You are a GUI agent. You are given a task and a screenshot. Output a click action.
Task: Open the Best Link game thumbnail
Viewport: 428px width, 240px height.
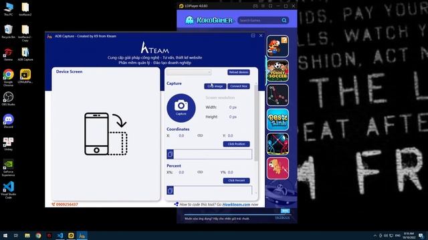click(278, 119)
